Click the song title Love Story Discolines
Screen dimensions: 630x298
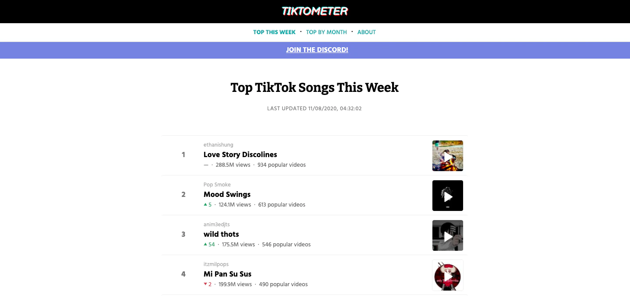(240, 155)
